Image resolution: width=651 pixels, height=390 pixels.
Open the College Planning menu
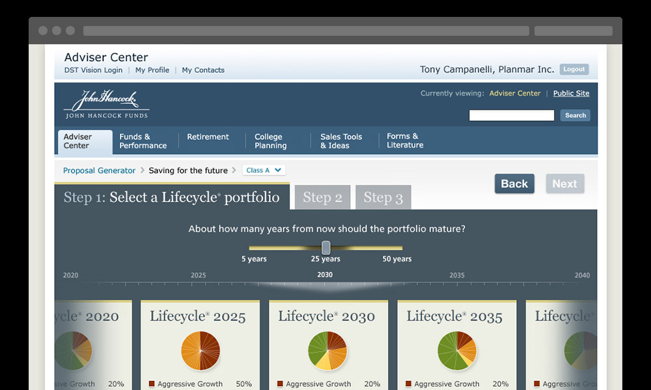click(x=270, y=141)
